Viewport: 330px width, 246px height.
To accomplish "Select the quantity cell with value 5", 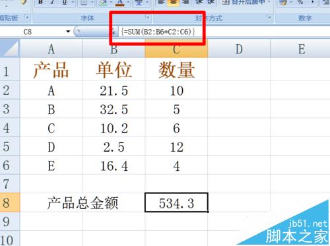I will click(176, 109).
